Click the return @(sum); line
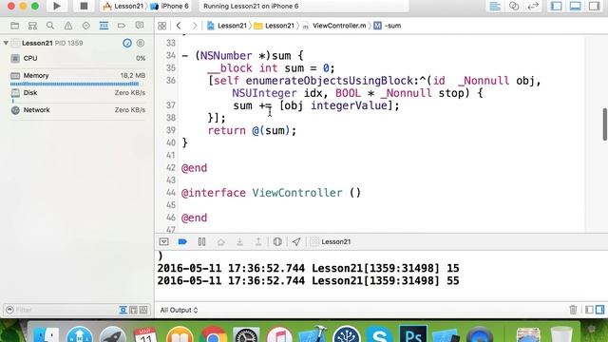608x342 pixels. coord(252,130)
